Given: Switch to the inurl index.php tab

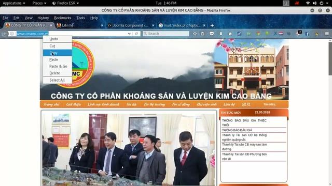Looking at the screenshot, I should coord(182,25).
